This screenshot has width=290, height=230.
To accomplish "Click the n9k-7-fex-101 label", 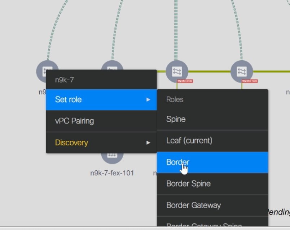I will pyautogui.click(x=112, y=173).
